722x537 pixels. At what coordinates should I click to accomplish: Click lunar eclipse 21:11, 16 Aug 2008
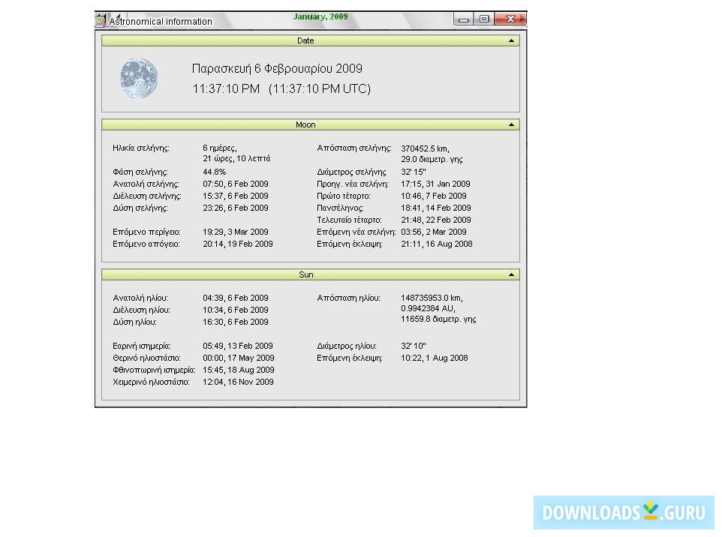tap(437, 244)
